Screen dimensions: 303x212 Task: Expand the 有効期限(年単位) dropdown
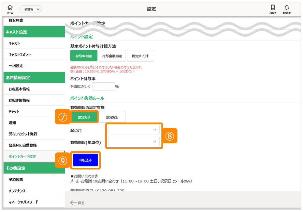134,142
